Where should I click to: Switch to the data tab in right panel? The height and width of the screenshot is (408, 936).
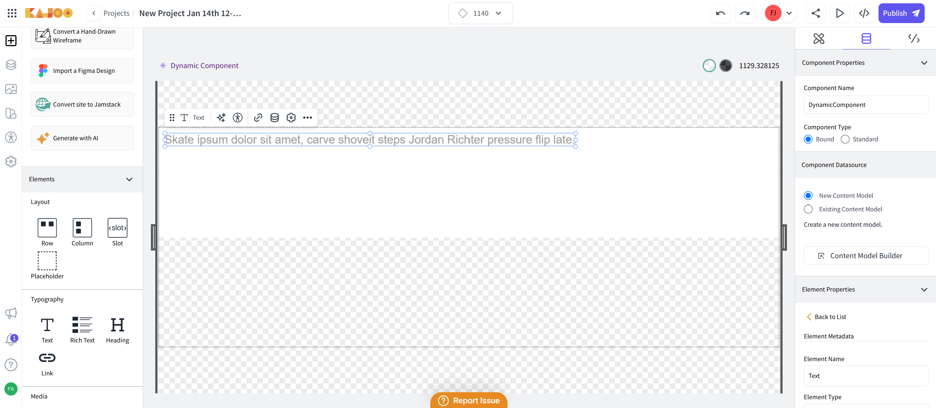(x=866, y=38)
